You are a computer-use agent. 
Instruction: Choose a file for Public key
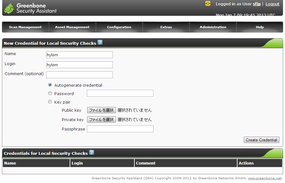click(x=101, y=110)
